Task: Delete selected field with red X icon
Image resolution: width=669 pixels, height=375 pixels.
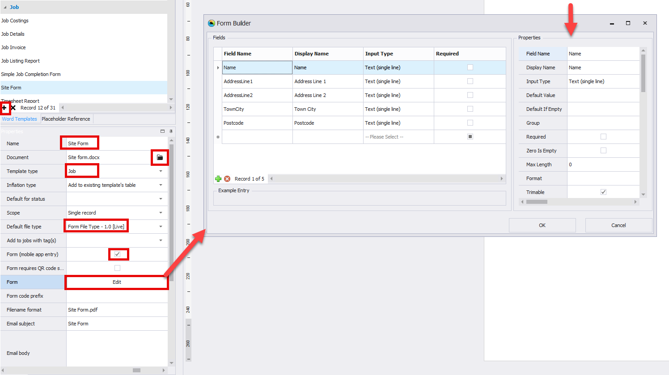Action: [x=227, y=179]
